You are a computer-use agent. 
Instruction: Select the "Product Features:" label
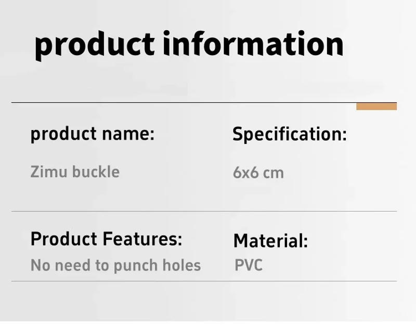[x=106, y=239]
